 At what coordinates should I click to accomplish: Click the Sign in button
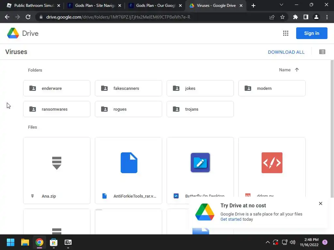click(311, 33)
